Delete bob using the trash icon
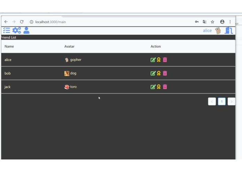 click(x=165, y=73)
